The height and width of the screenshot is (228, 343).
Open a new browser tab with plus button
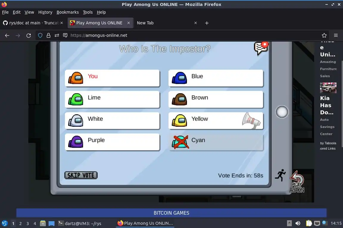(207, 23)
